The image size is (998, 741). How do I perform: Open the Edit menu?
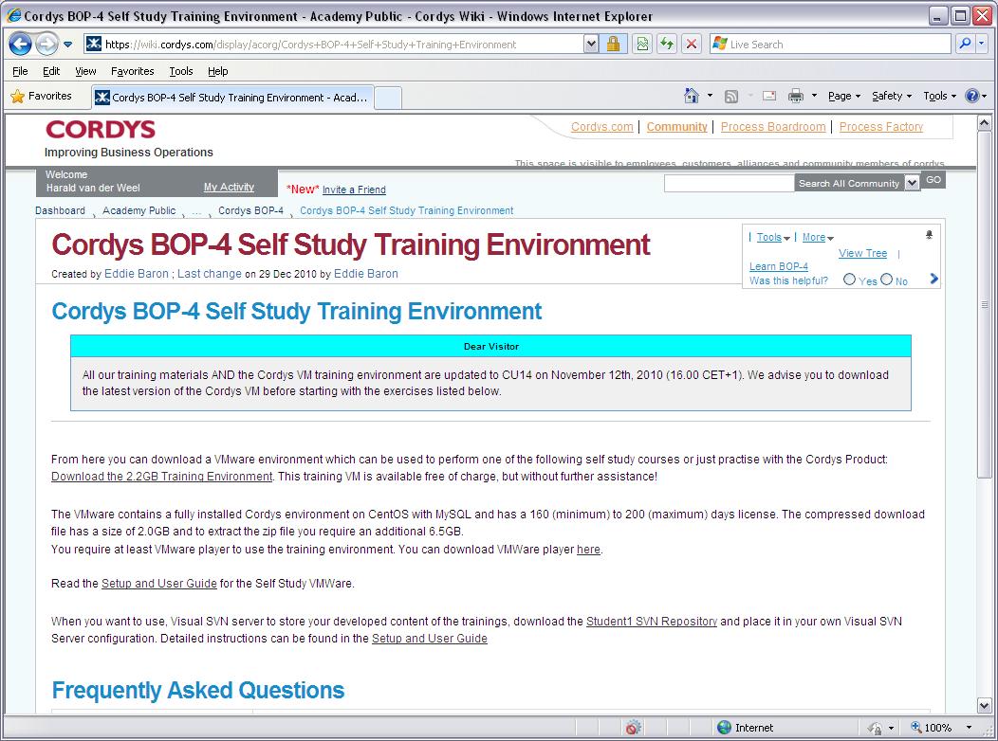click(51, 71)
